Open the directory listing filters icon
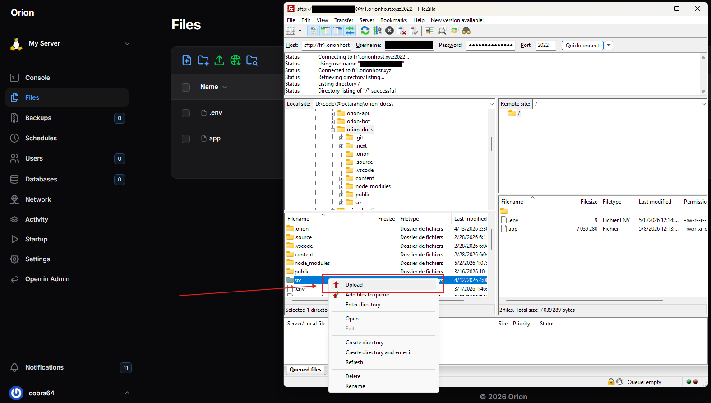The height and width of the screenshot is (403, 711). click(x=430, y=31)
